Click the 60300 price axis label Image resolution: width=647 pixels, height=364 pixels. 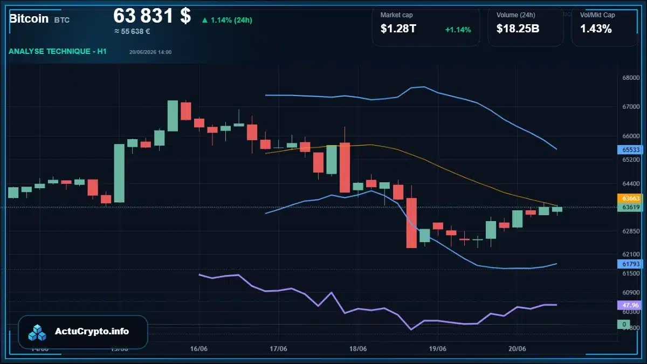coord(631,312)
